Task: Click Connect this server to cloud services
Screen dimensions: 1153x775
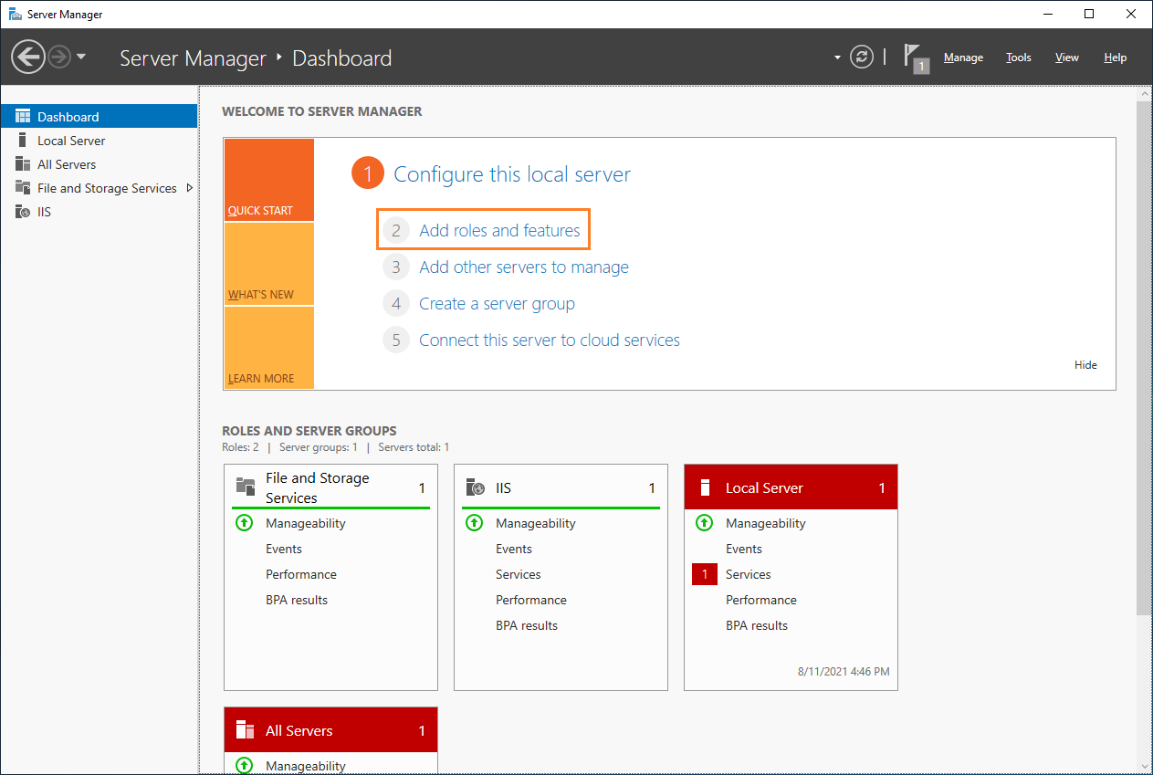Action: click(550, 340)
